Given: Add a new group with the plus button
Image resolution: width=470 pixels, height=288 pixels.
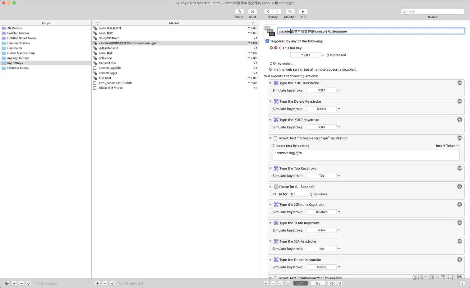Looking at the screenshot, I should click(14, 283).
